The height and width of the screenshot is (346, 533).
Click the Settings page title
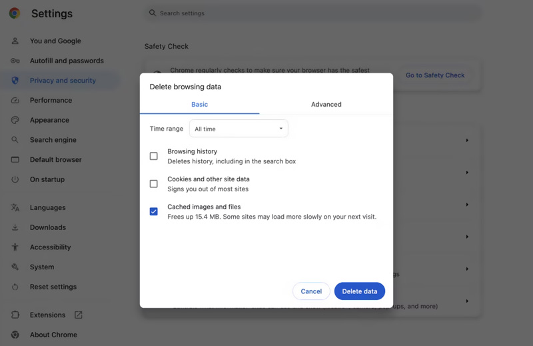(52, 13)
